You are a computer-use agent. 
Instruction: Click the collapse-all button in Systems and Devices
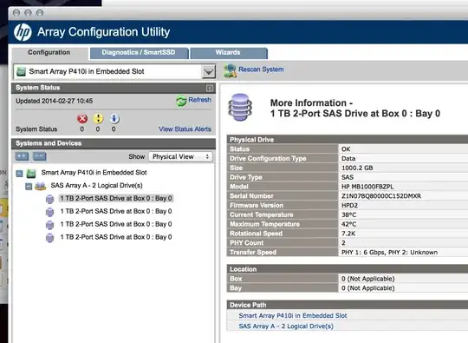(39, 156)
